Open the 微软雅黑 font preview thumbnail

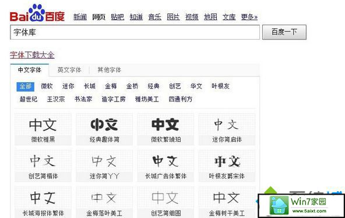coord(43,129)
